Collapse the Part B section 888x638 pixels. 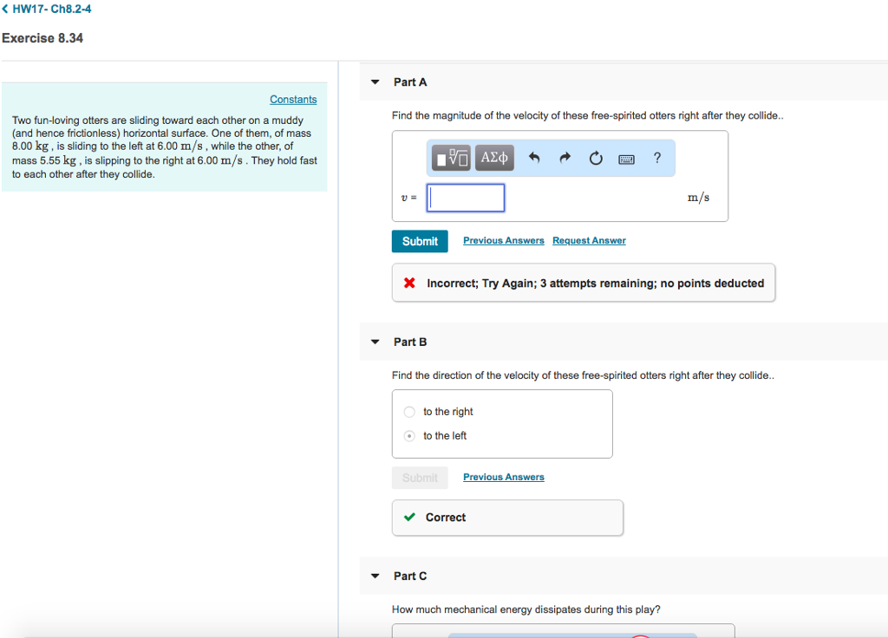375,342
